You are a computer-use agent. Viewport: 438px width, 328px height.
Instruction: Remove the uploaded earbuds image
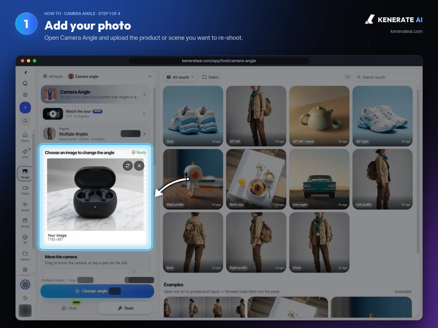coord(139,166)
